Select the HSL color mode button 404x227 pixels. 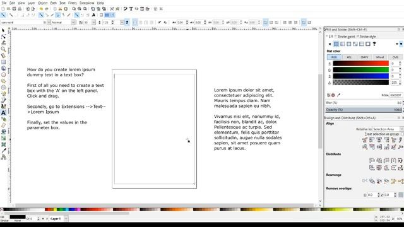(349, 57)
